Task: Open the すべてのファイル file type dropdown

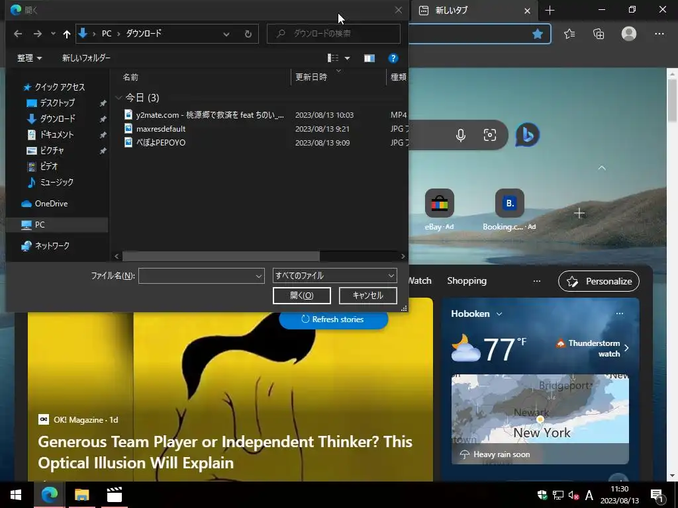Action: pyautogui.click(x=334, y=276)
